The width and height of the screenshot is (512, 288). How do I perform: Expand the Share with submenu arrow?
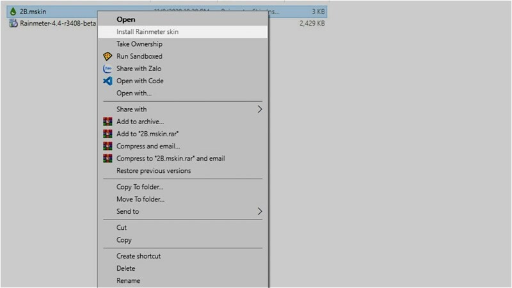tap(259, 109)
